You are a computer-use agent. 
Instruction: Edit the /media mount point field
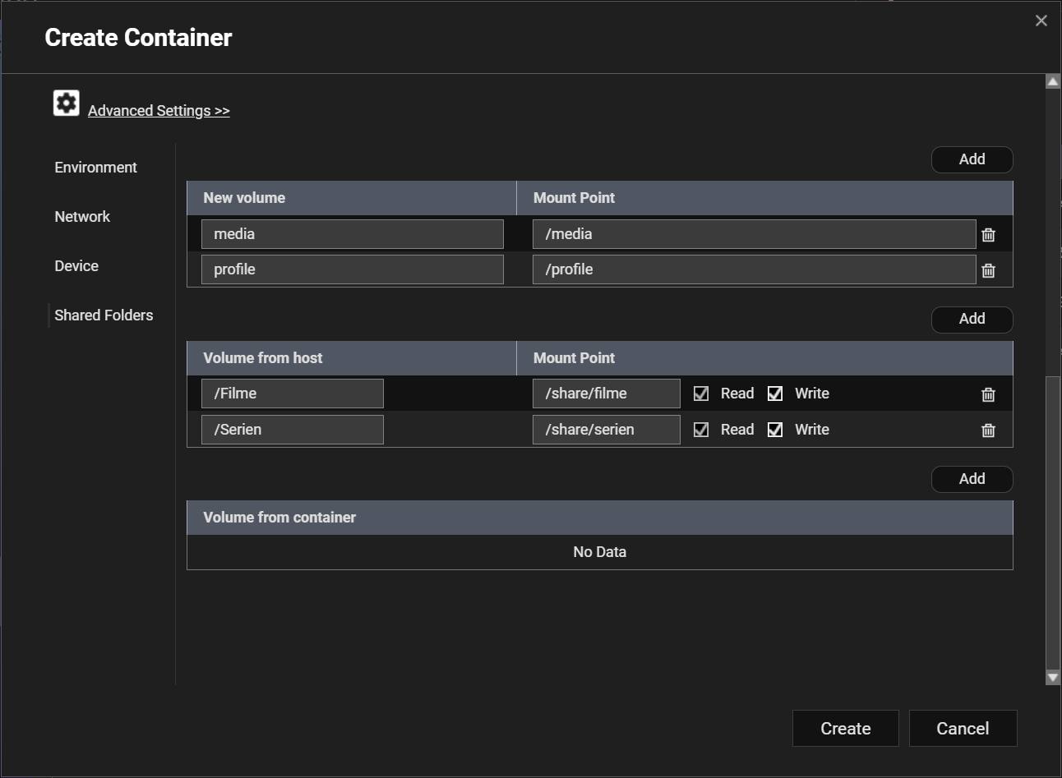[753, 234]
